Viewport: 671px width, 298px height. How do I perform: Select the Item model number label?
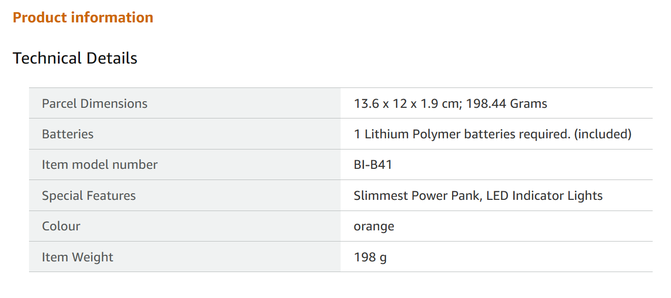click(100, 165)
